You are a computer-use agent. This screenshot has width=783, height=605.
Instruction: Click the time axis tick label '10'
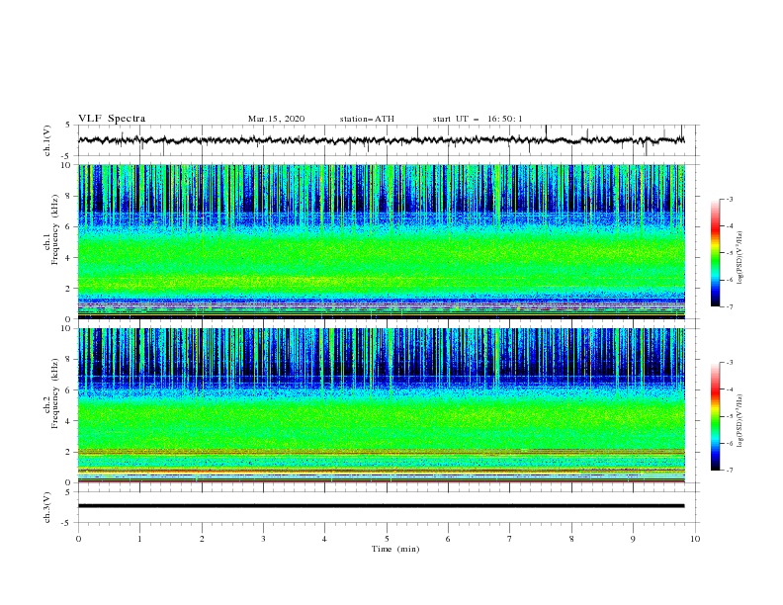[x=695, y=539]
